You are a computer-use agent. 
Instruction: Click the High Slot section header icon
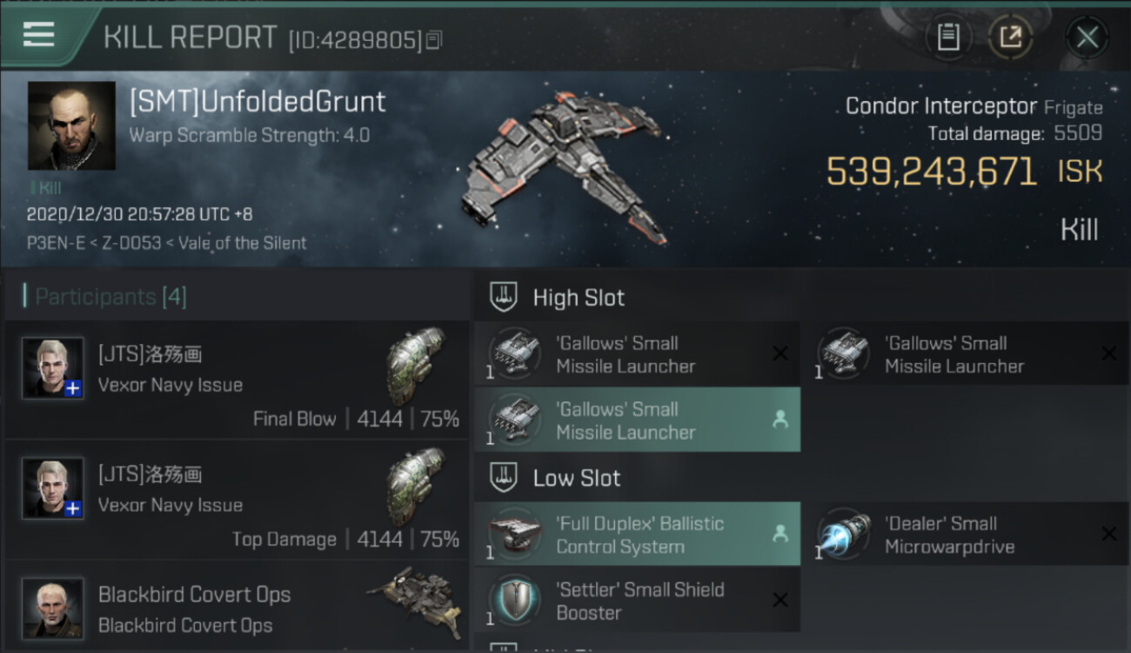pyautogui.click(x=504, y=297)
